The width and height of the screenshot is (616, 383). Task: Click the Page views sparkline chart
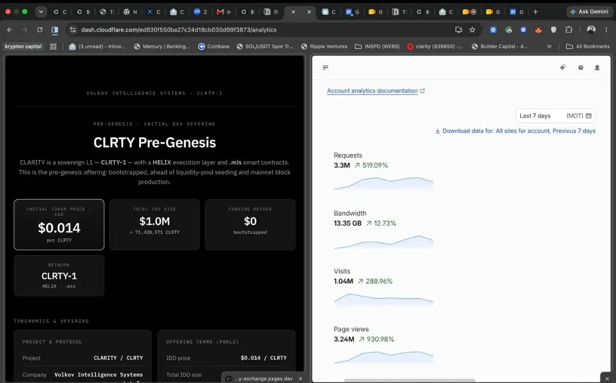tap(383, 357)
